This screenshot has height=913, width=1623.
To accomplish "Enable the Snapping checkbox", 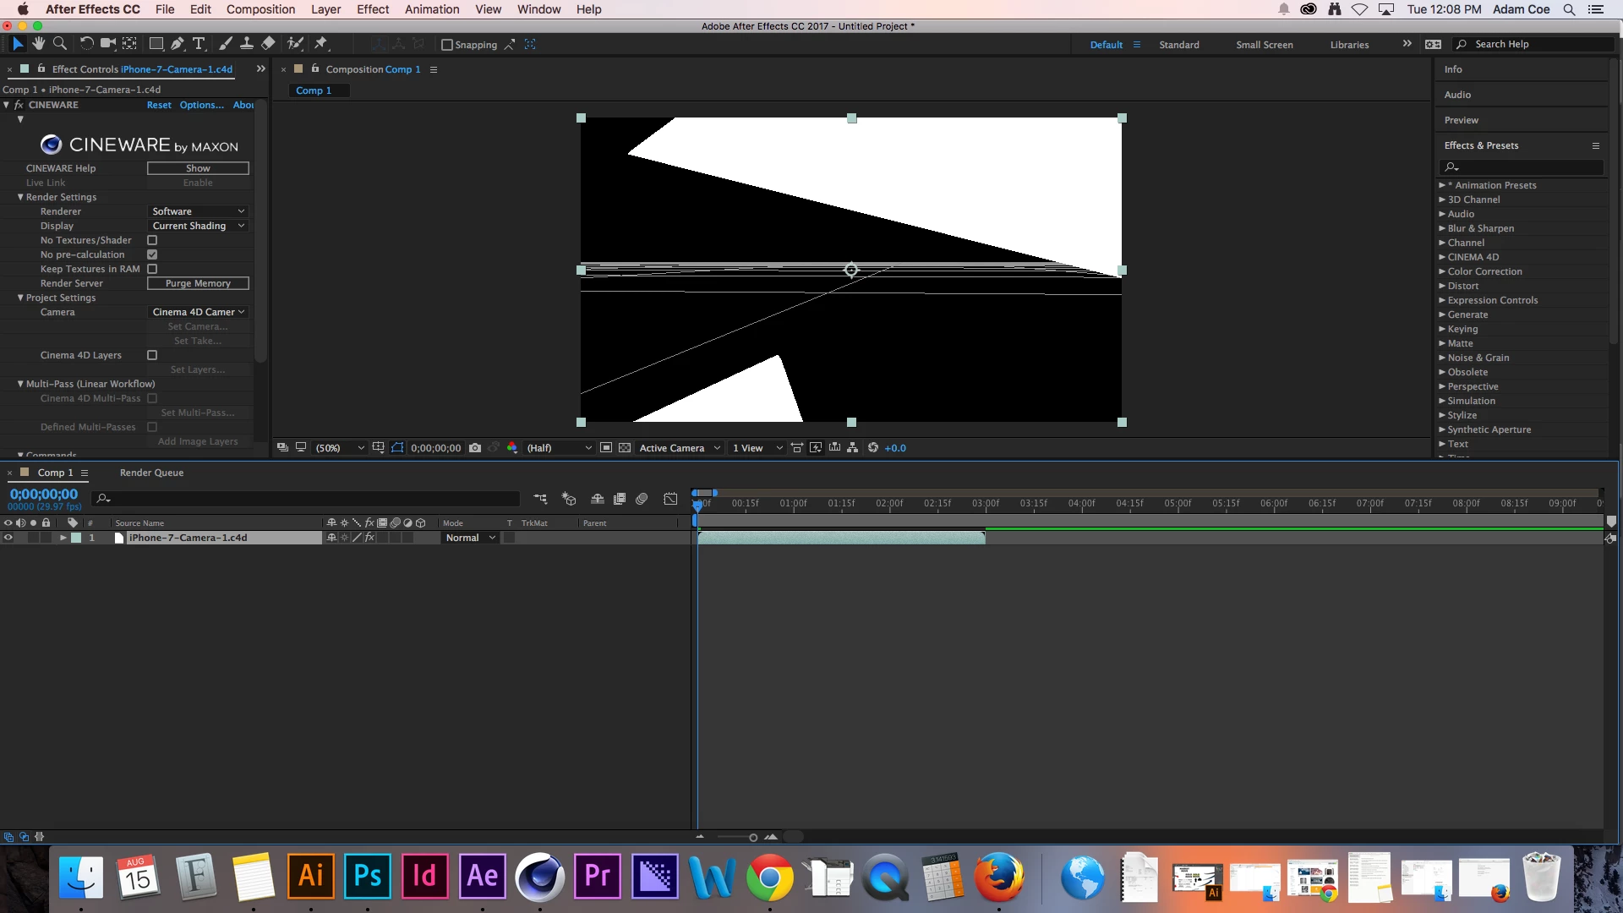I will [x=447, y=45].
